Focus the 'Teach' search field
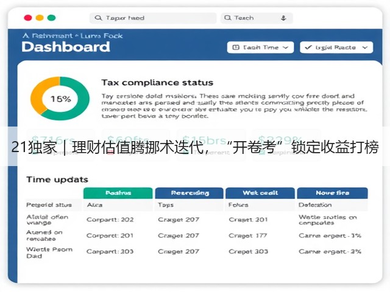The height and width of the screenshot is (292, 390). [257, 18]
